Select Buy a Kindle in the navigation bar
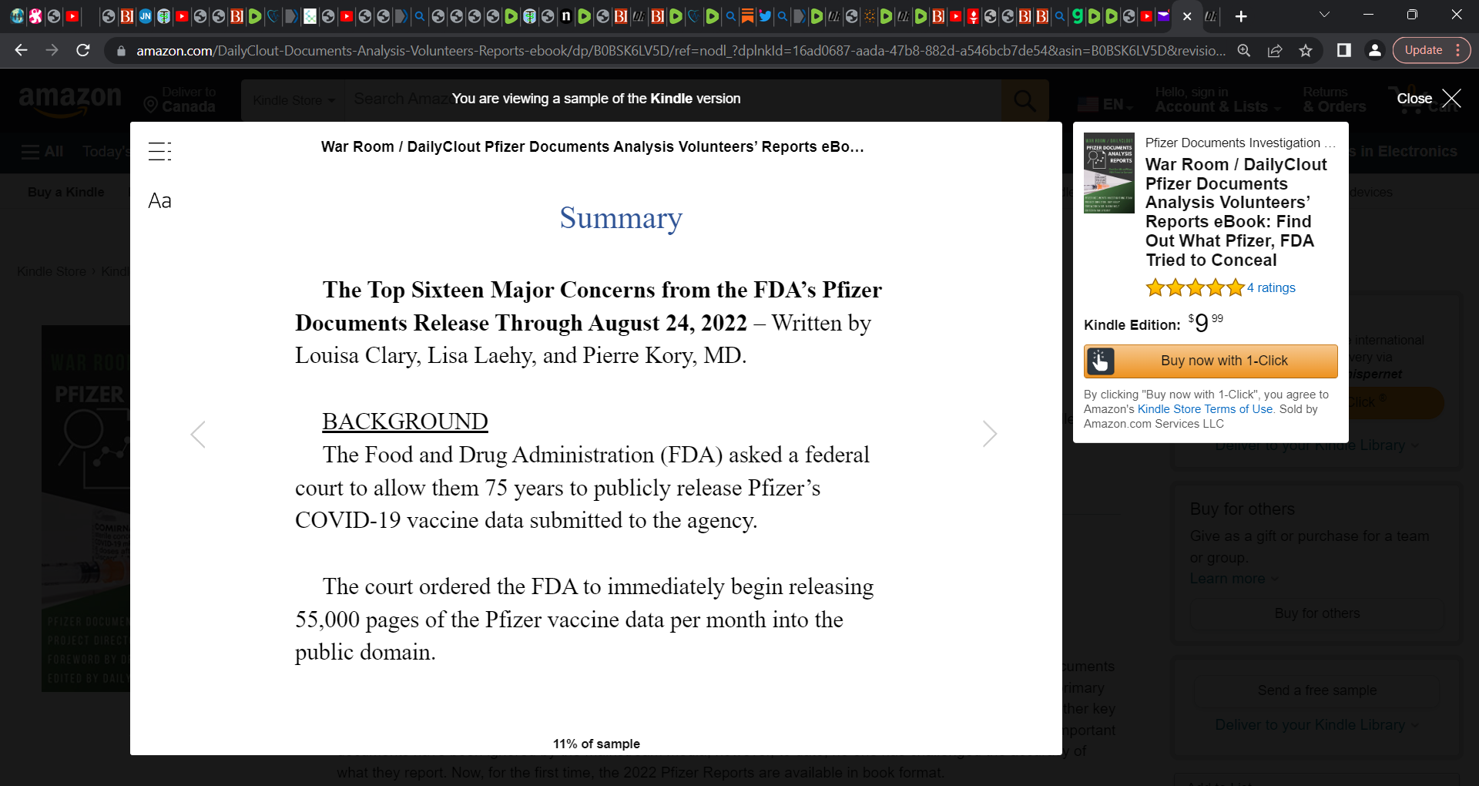Screen dimensions: 1479x786 click(66, 192)
